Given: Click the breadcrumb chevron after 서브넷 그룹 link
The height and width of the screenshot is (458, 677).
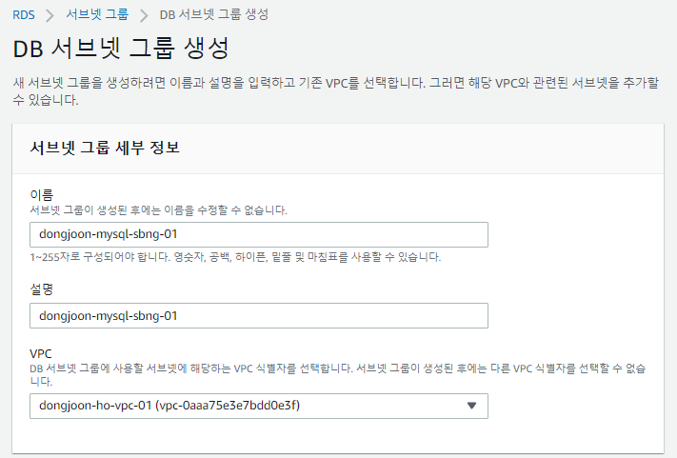Looking at the screenshot, I should coord(144,16).
